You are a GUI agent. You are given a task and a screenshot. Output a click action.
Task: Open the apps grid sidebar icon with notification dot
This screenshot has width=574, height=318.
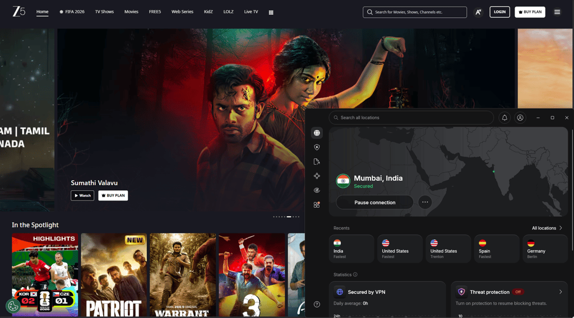(317, 205)
